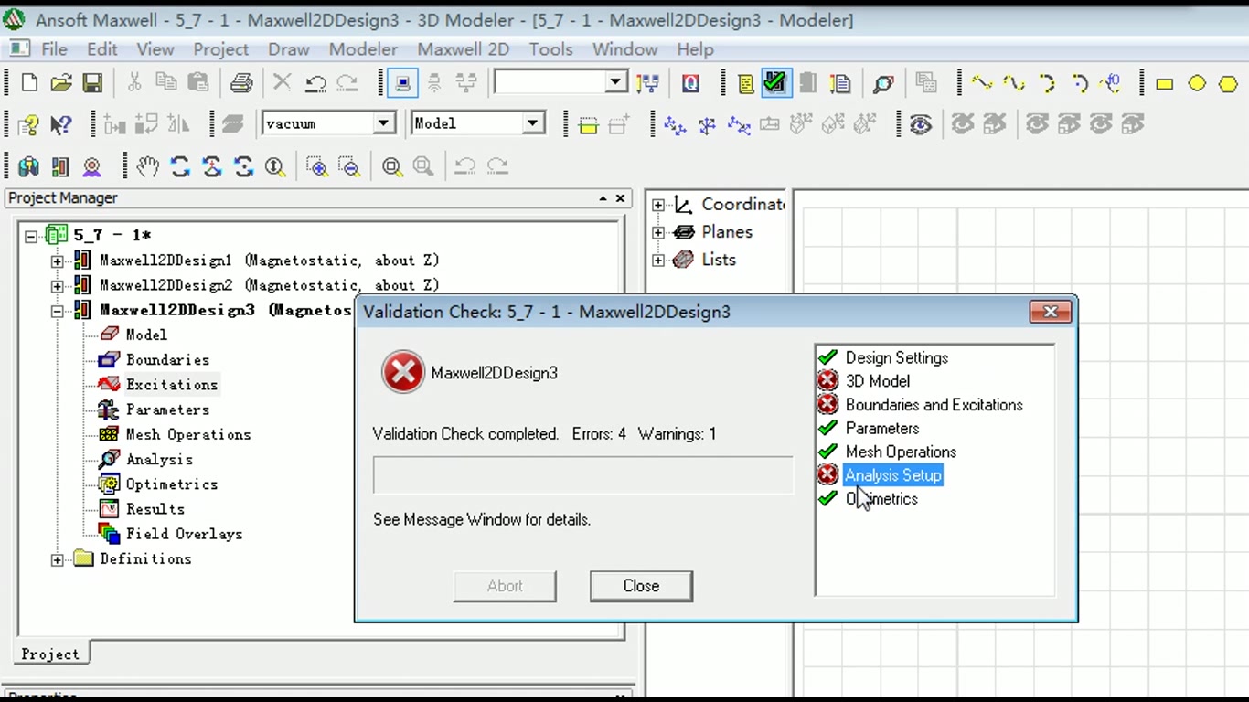Click the What's This arrow-question icon

pyautogui.click(x=61, y=124)
